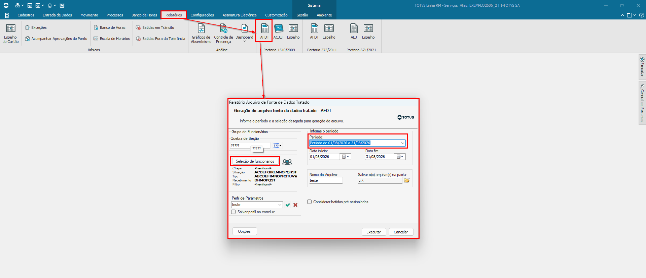Open the Gestão tab

click(302, 15)
